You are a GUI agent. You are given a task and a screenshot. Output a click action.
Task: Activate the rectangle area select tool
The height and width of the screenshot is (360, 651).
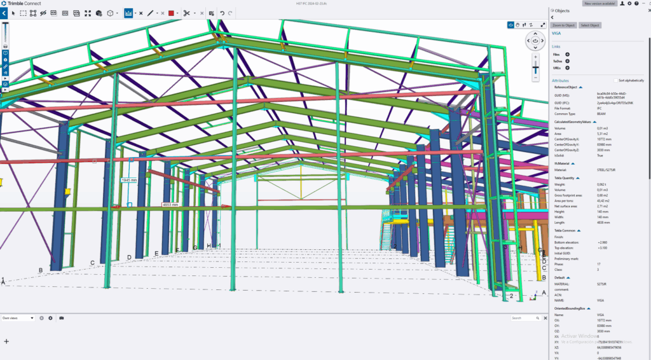click(24, 13)
